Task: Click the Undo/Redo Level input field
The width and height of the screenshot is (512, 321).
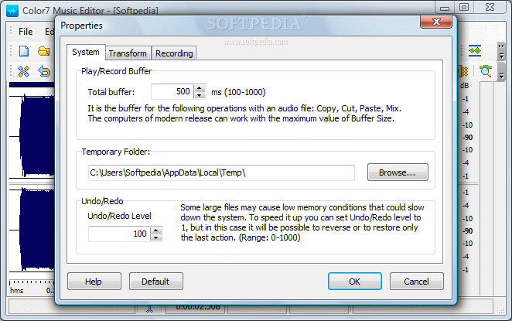Action: click(120, 234)
